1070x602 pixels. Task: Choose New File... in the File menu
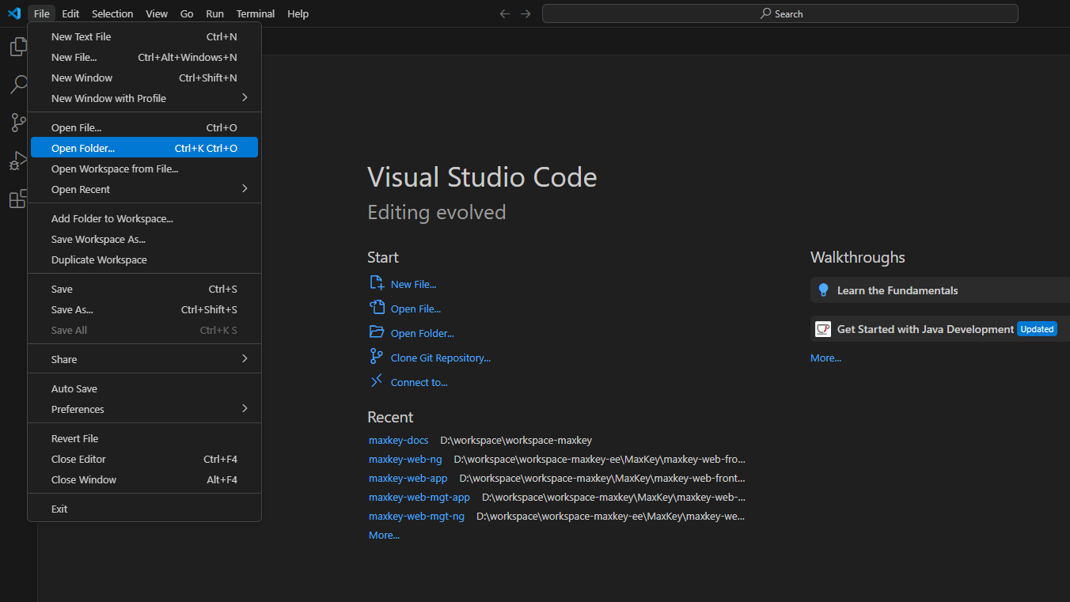pos(144,57)
